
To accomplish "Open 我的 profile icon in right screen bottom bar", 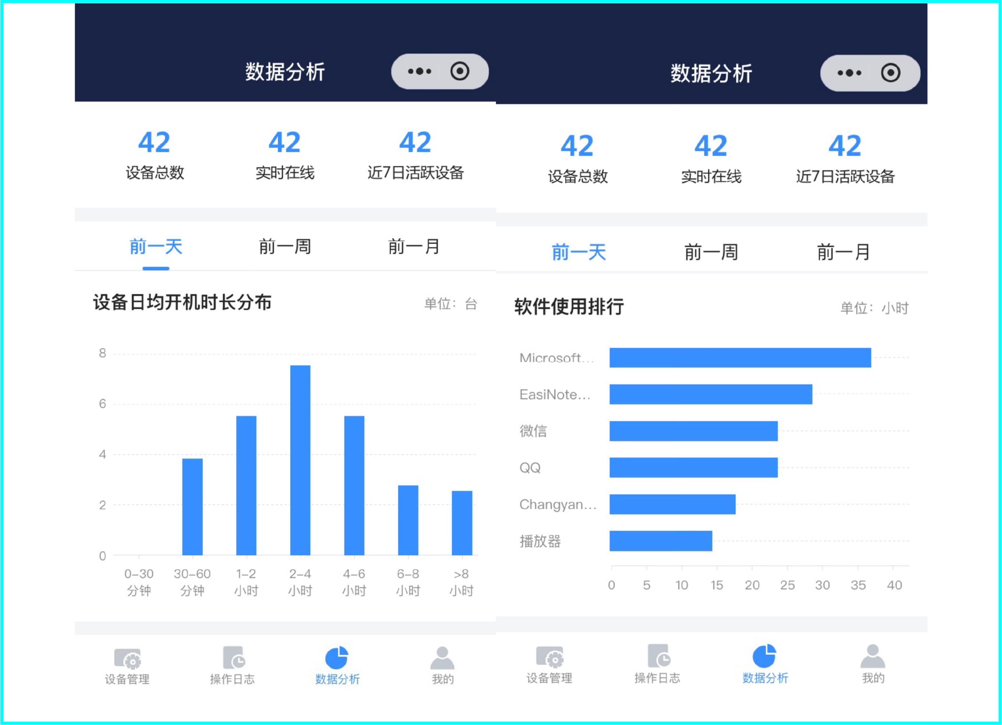I will [x=872, y=656].
